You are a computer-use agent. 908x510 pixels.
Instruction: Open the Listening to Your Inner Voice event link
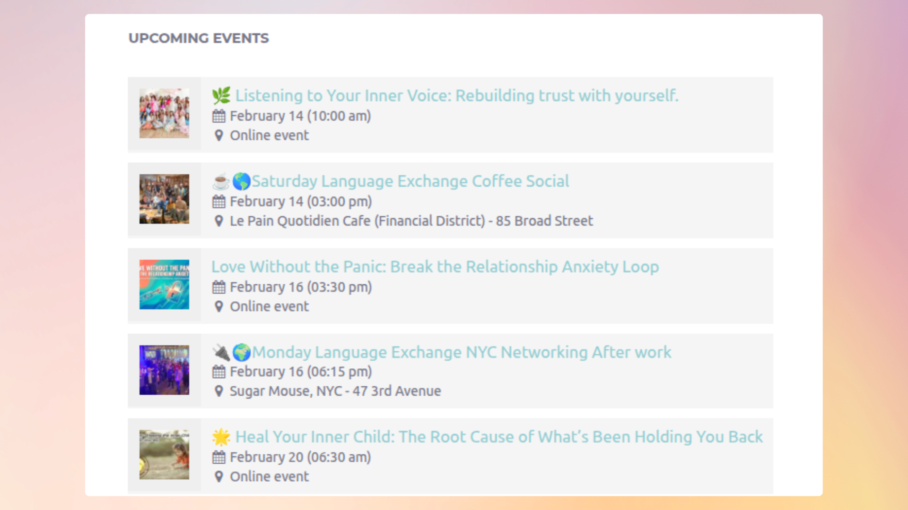(x=456, y=96)
